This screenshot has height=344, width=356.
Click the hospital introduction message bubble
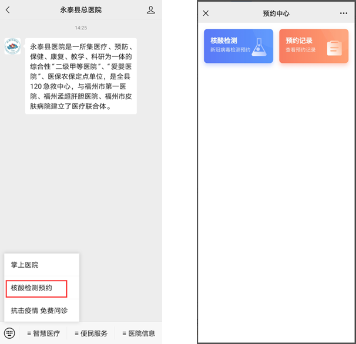pyautogui.click(x=80, y=76)
